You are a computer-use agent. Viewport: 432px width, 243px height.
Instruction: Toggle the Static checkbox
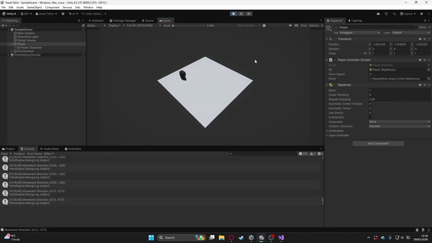[x=417, y=27]
